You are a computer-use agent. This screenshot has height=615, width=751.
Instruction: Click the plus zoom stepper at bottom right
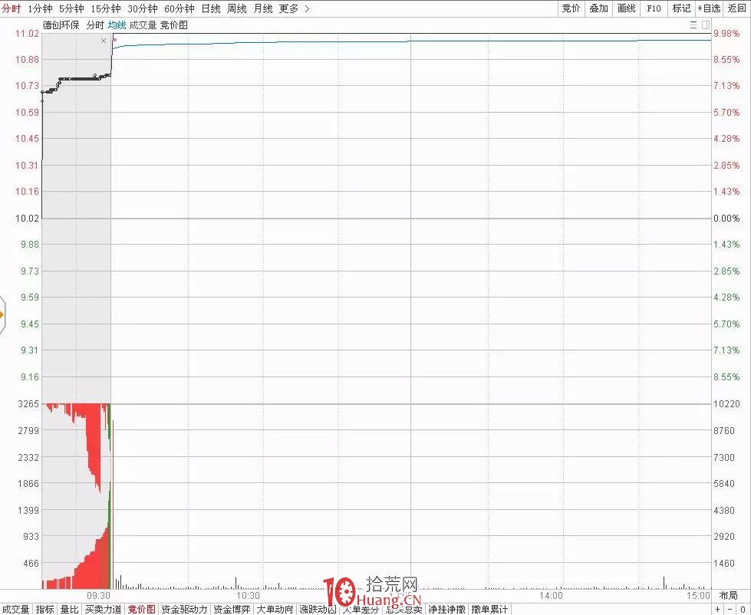pos(718,610)
